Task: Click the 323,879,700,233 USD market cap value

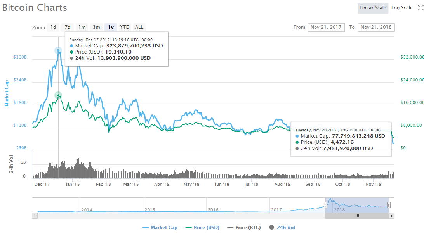Action: (135, 46)
